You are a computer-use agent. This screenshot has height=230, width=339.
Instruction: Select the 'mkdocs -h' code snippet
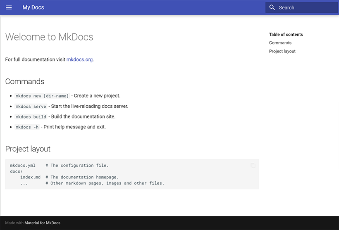[x=27, y=127]
